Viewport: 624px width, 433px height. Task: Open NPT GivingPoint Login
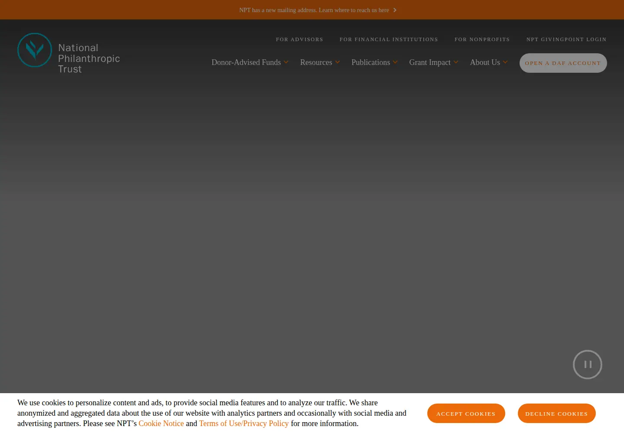[566, 39]
